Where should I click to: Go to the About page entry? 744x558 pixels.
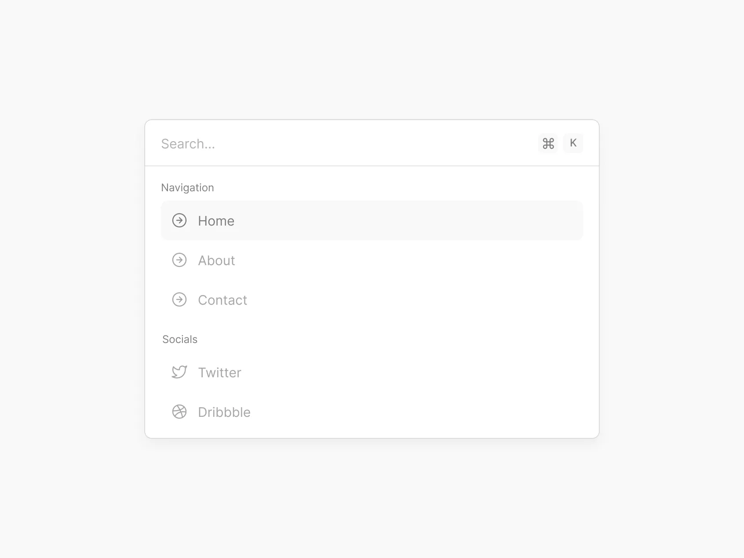[216, 261]
